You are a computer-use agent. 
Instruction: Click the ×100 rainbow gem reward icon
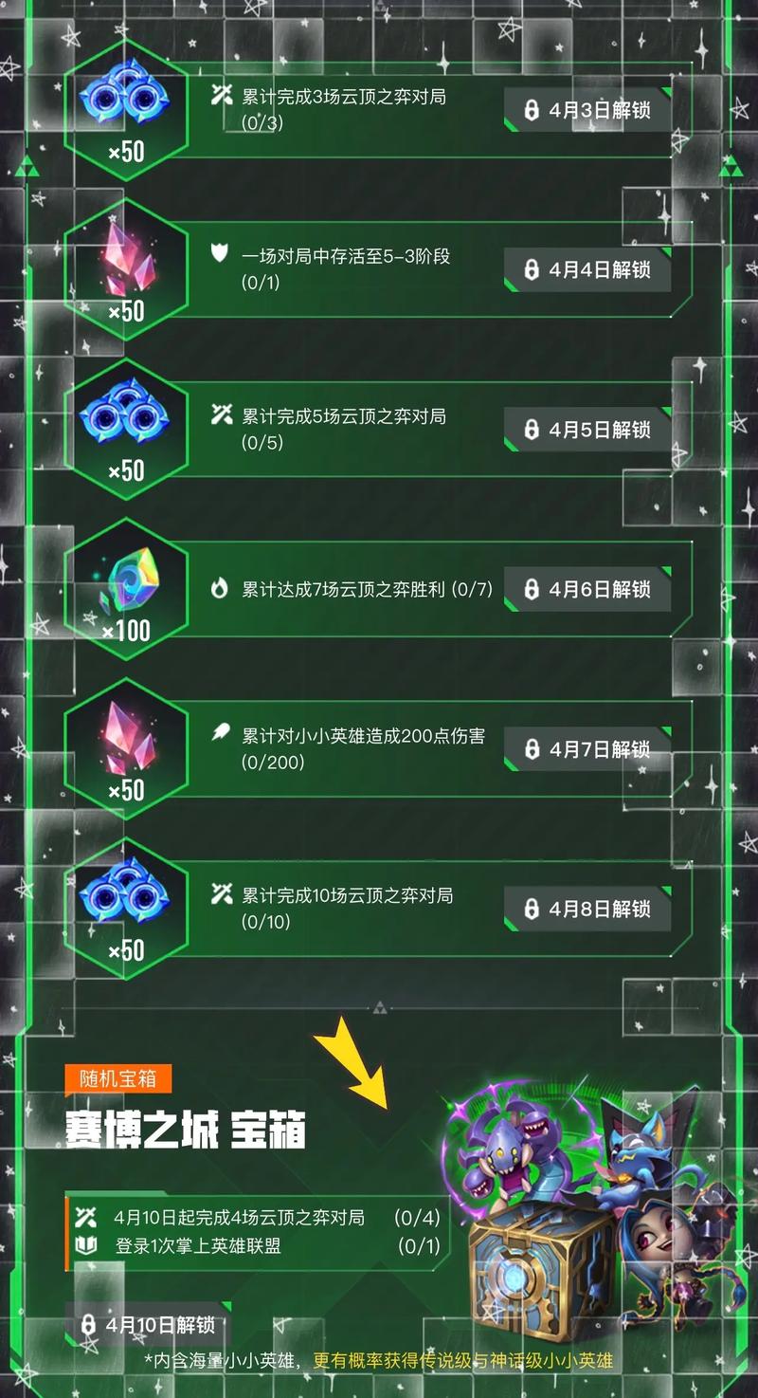pos(125,589)
